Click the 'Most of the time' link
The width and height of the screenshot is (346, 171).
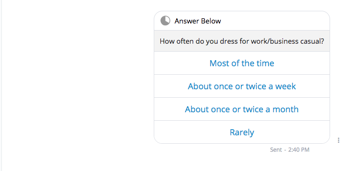242,63
